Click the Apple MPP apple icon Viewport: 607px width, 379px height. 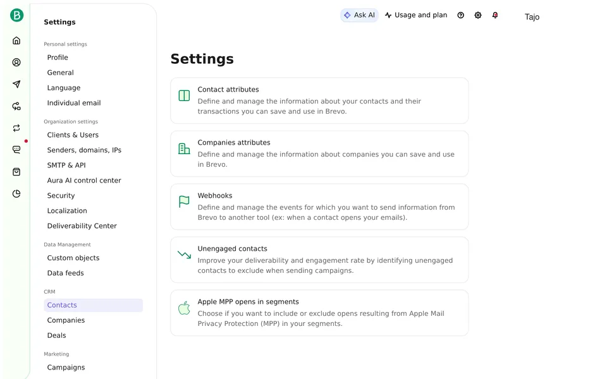click(184, 308)
